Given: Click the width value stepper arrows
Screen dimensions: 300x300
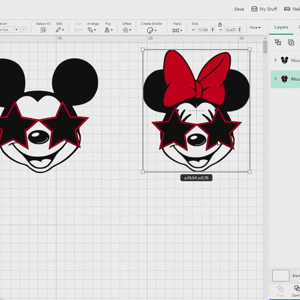Looking at the screenshot, I should [213, 29].
